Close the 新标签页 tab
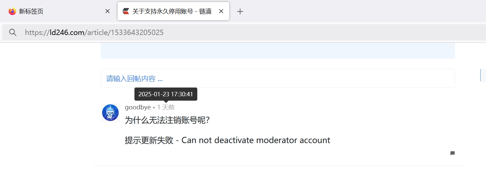 point(108,11)
